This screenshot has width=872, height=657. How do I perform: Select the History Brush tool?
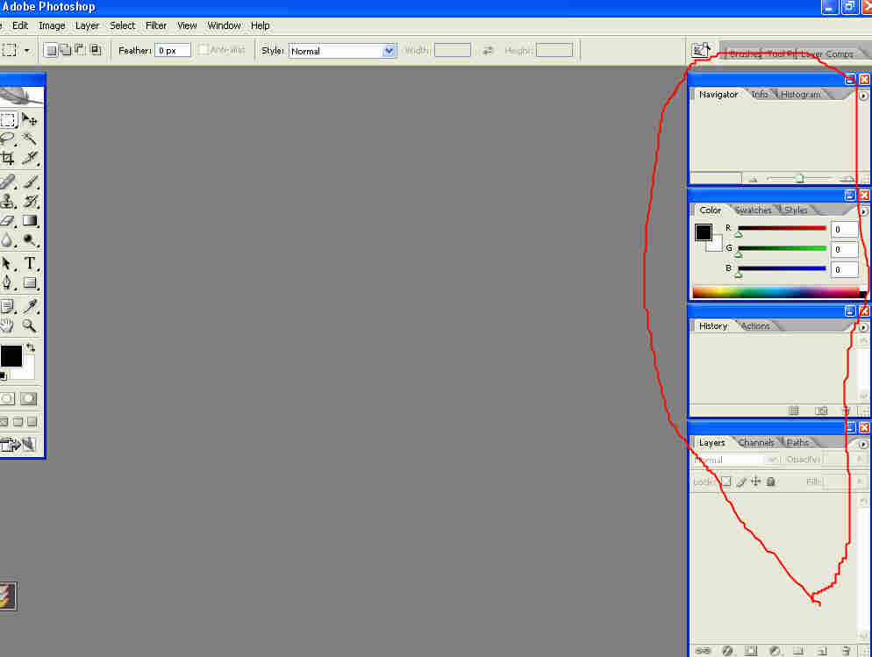30,201
